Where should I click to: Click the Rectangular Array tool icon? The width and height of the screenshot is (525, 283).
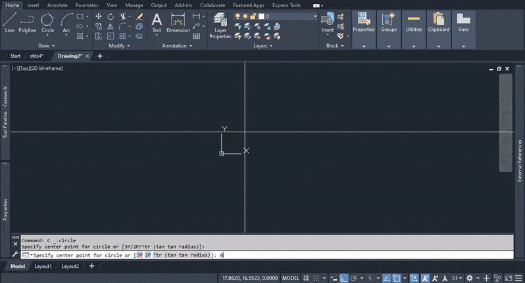[x=122, y=36]
